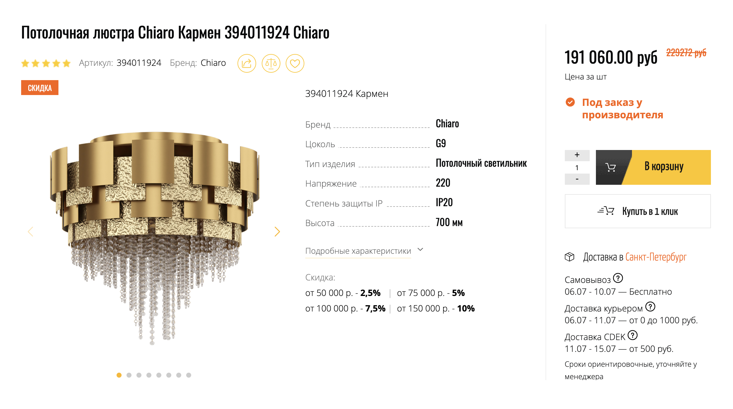The width and height of the screenshot is (733, 409).
Task: Click the five-star rating
Action: [46, 63]
